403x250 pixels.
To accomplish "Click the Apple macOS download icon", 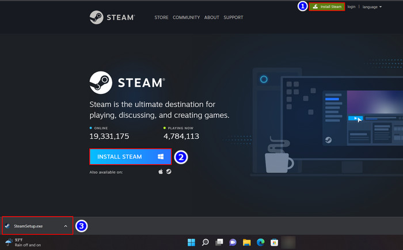I will (161, 172).
